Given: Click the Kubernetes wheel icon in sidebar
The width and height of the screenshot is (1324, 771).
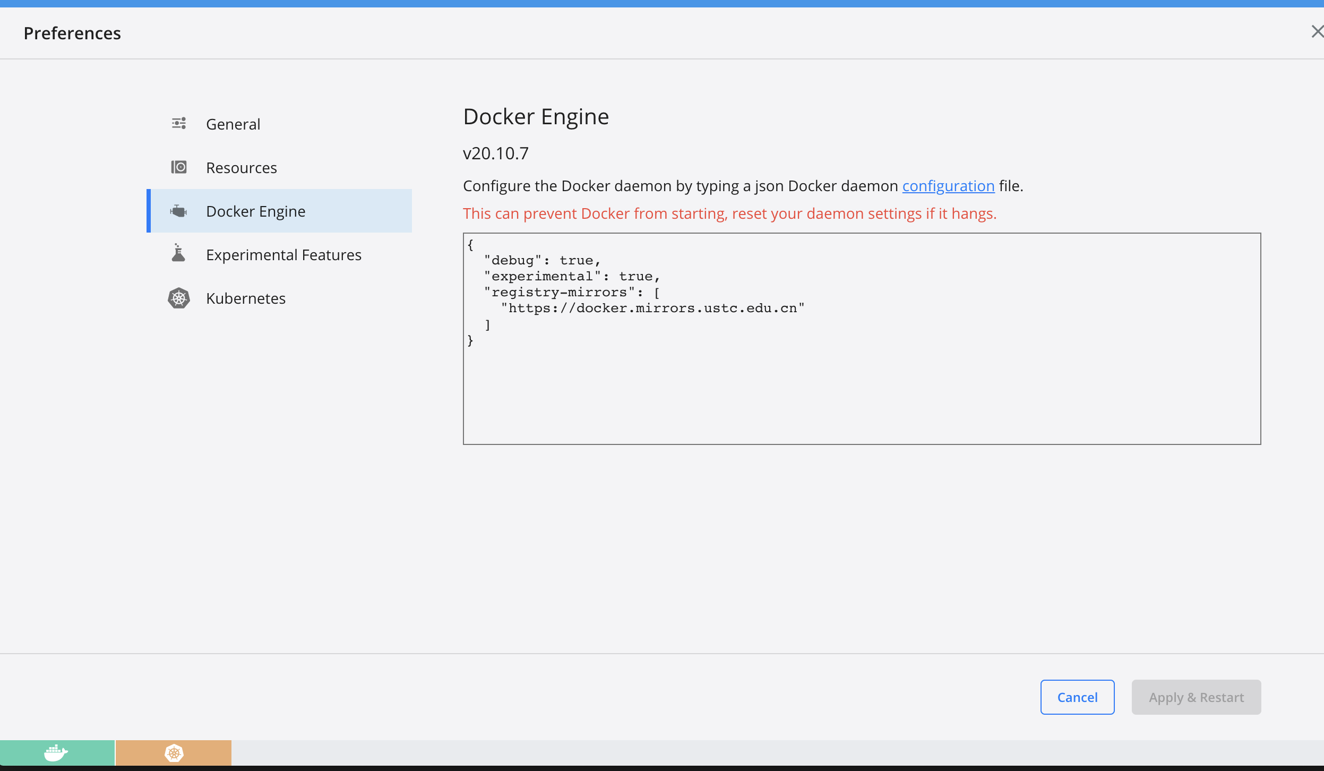Looking at the screenshot, I should coord(179,298).
